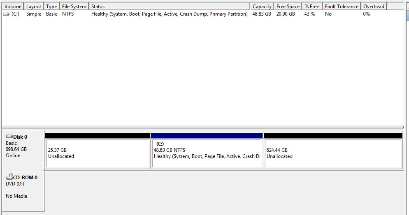The width and height of the screenshot is (409, 215).
Task: Click the Fault Tolerance column header
Action: [341, 7]
